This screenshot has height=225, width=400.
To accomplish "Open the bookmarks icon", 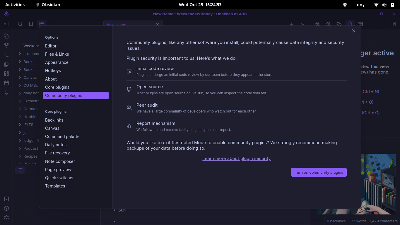I will click(31, 24).
